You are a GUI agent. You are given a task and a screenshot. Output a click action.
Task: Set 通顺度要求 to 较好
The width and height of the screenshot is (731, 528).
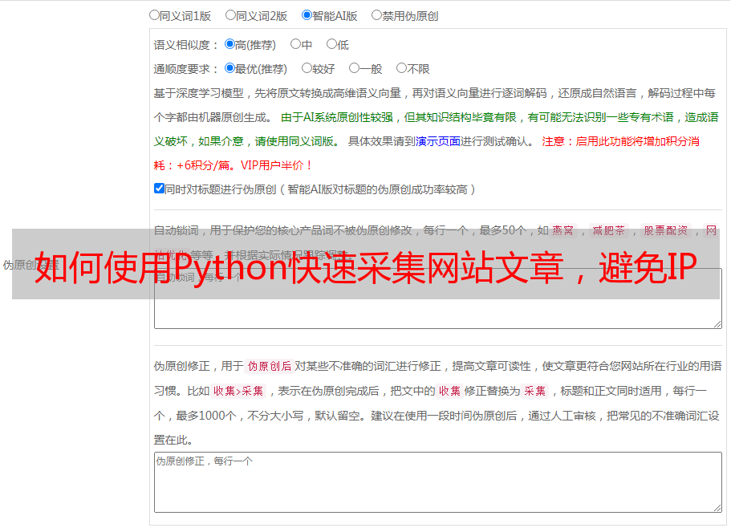pos(307,68)
